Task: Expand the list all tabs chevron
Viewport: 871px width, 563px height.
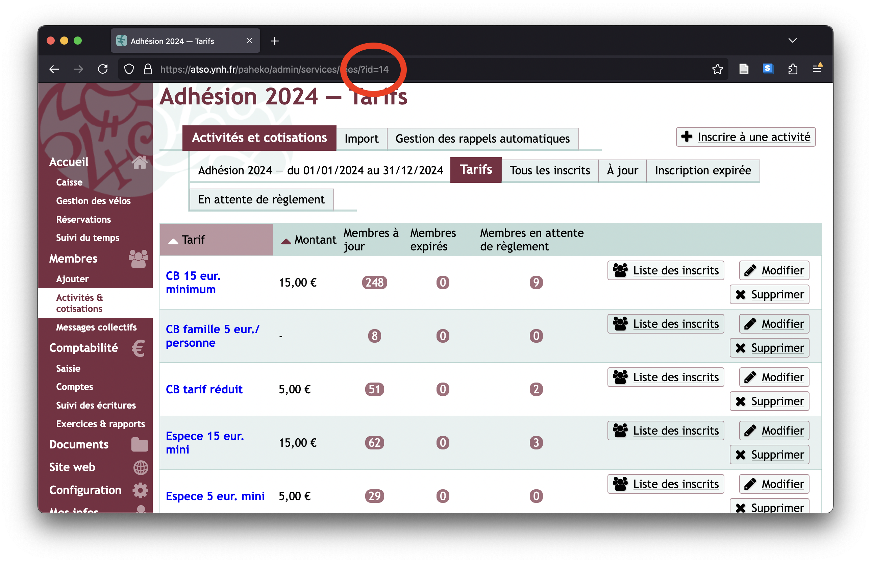Action: coord(792,41)
